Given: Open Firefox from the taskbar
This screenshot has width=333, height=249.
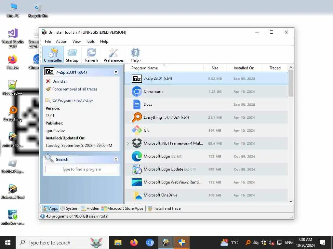Looking at the screenshot, I should 134,243.
